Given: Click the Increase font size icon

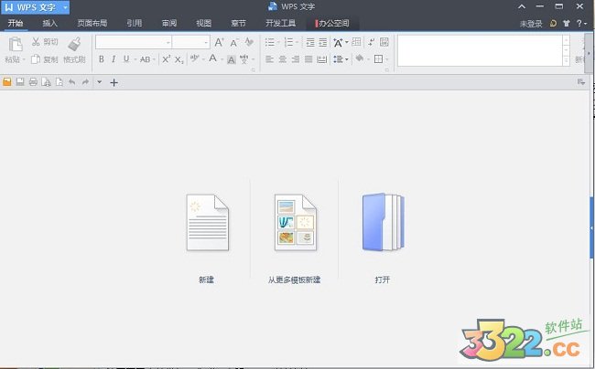Looking at the screenshot, I should point(220,42).
